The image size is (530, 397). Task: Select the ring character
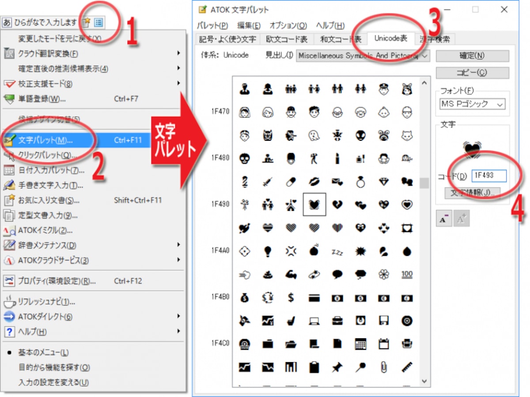click(360, 181)
